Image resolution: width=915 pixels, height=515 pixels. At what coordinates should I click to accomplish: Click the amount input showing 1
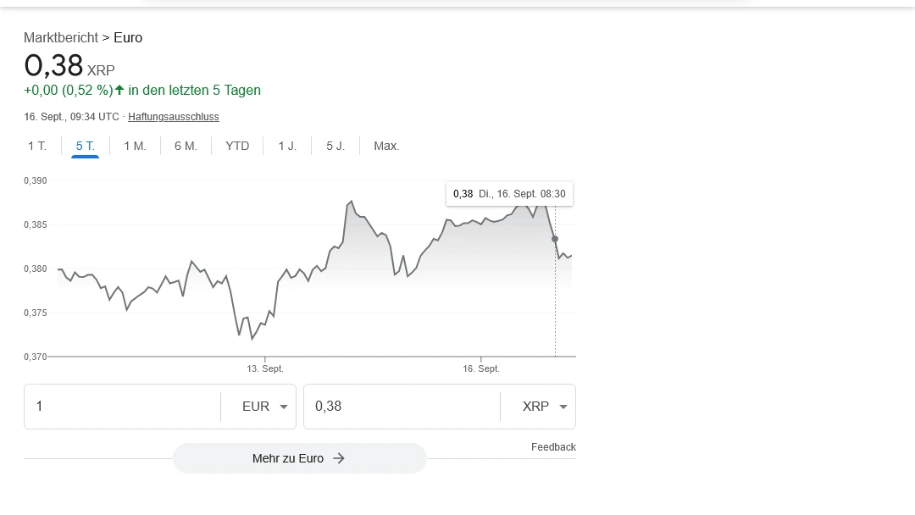(119, 407)
